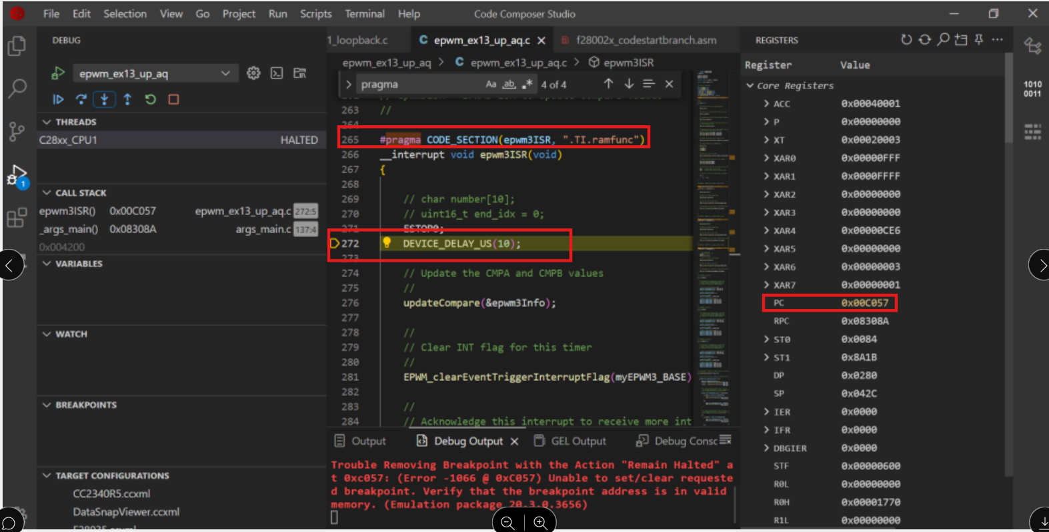
Task: Switch to the GEL Output tab
Action: coord(571,441)
